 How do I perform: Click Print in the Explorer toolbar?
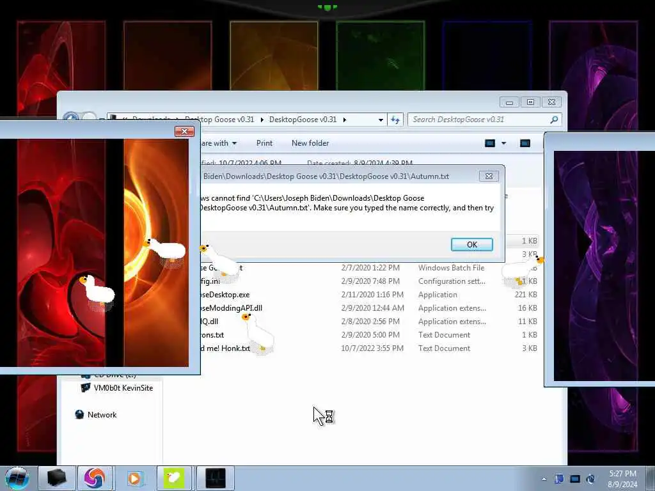tap(264, 143)
